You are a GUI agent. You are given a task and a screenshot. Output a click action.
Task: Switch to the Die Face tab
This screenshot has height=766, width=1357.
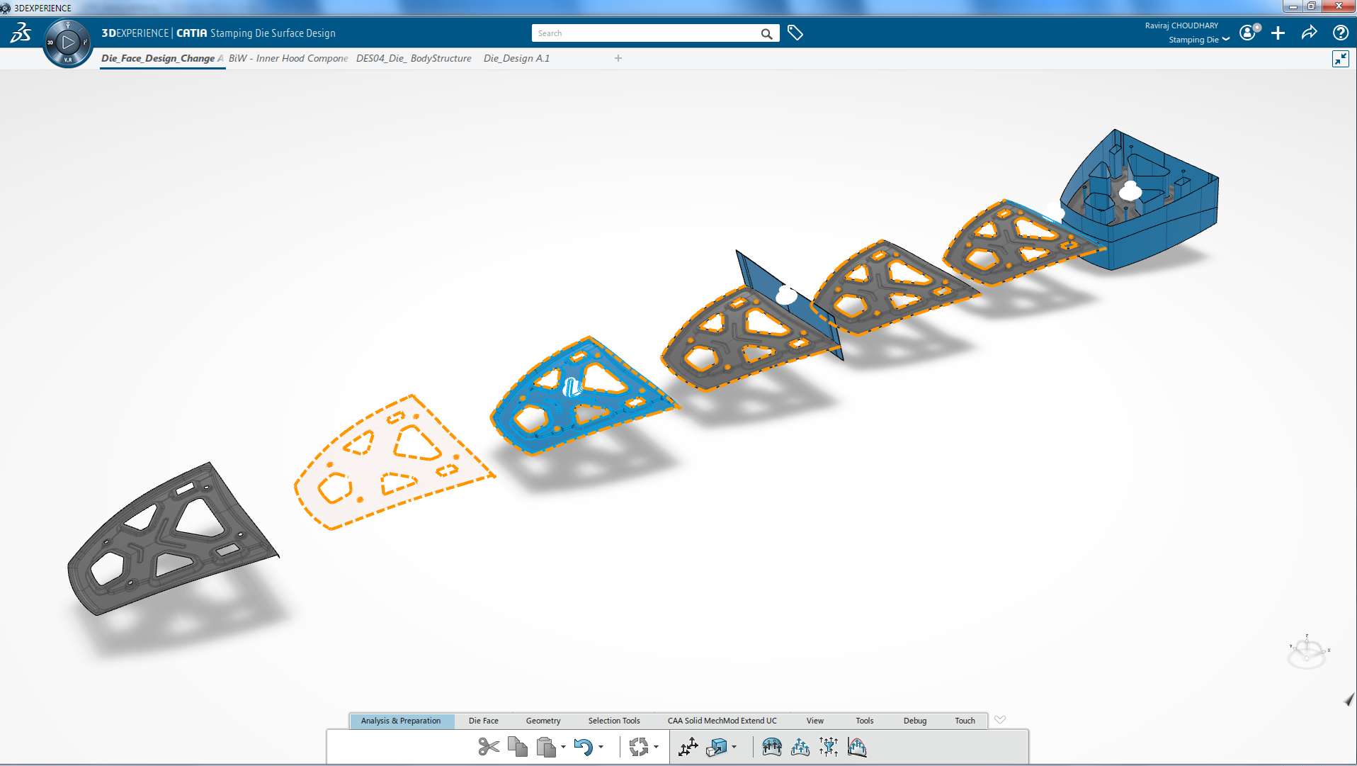pos(483,721)
